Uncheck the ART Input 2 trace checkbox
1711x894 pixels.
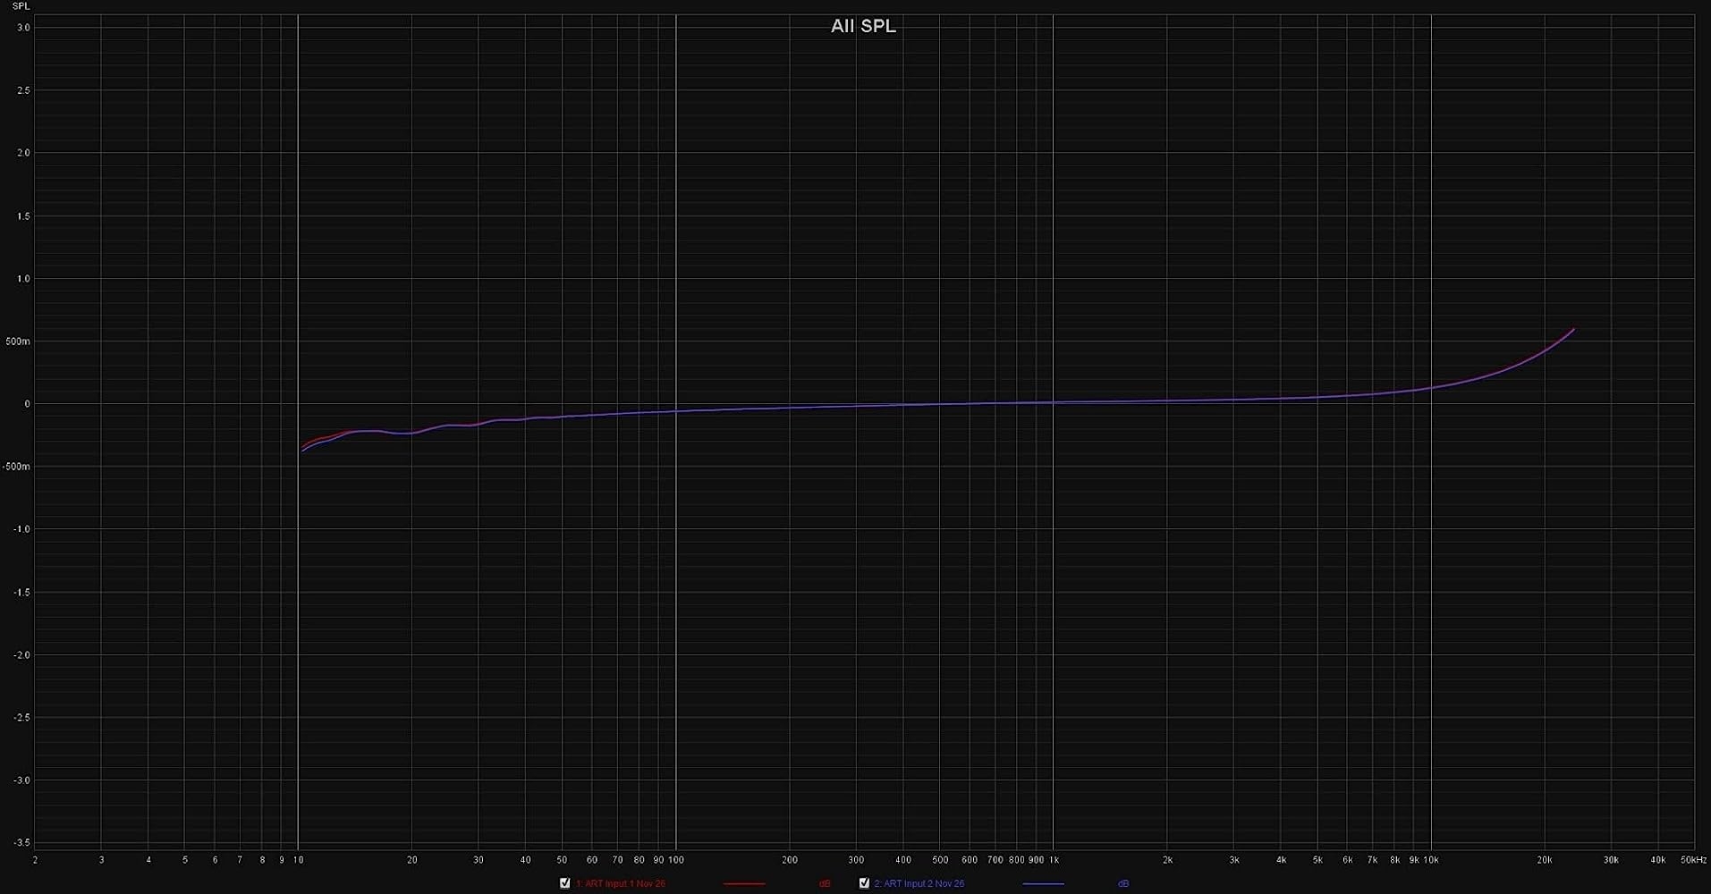click(864, 883)
